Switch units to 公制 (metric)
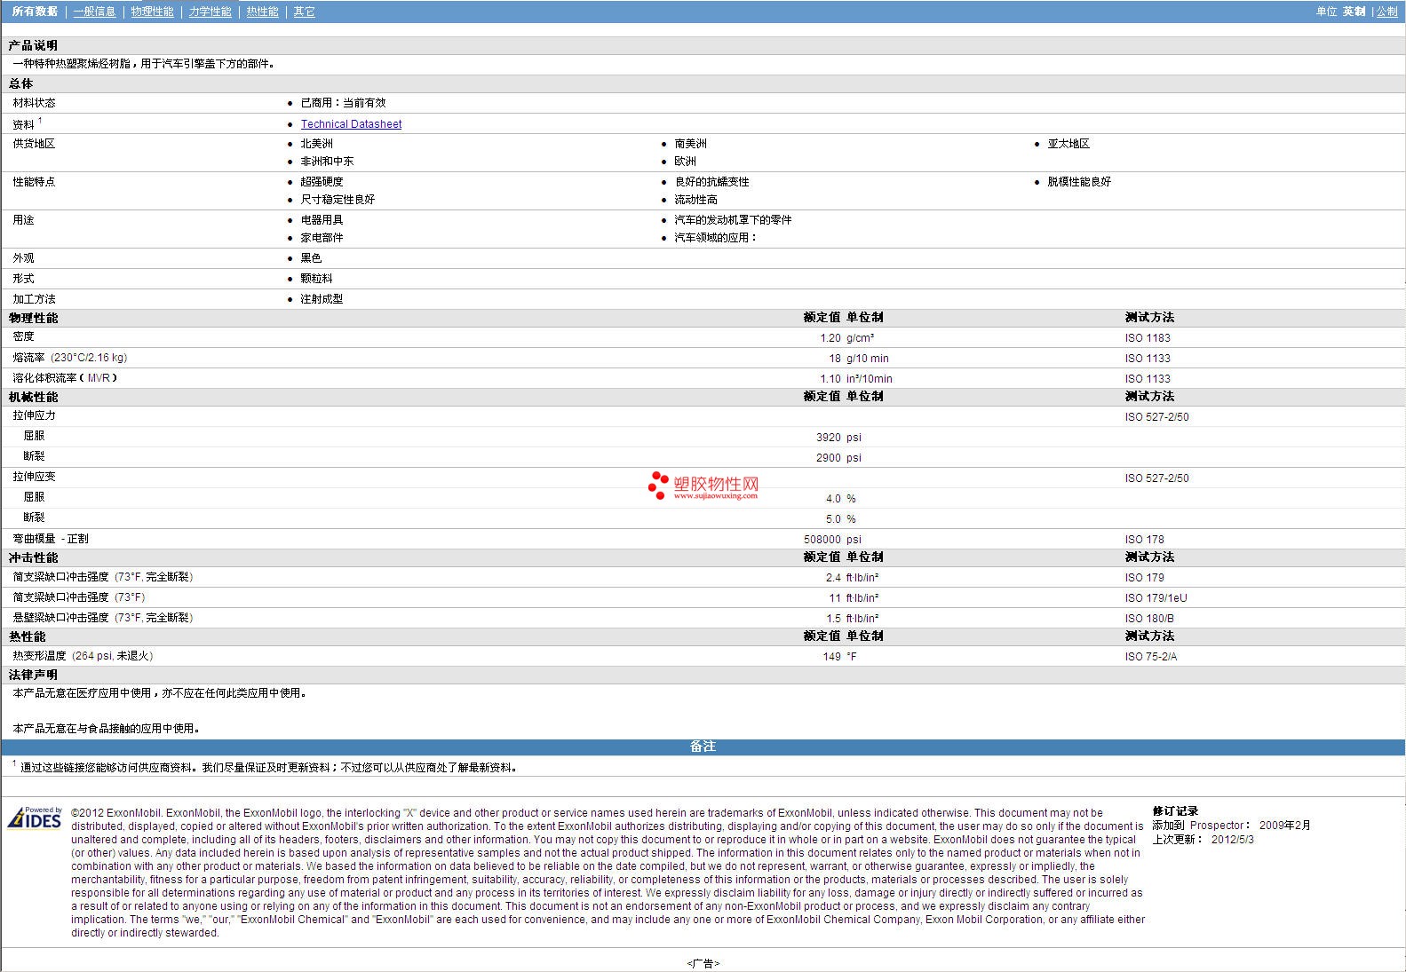Image resolution: width=1406 pixels, height=972 pixels. [x=1386, y=12]
